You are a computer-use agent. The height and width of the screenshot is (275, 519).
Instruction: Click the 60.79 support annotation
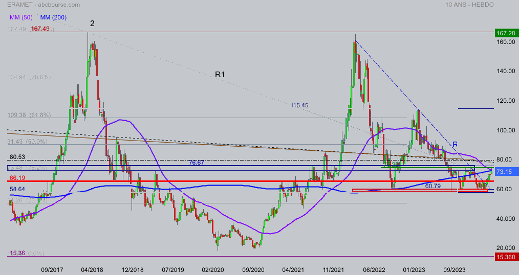(x=433, y=186)
